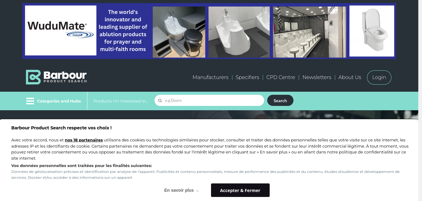Open the About Us page
Image resolution: width=422 pixels, height=201 pixels.
[350, 77]
